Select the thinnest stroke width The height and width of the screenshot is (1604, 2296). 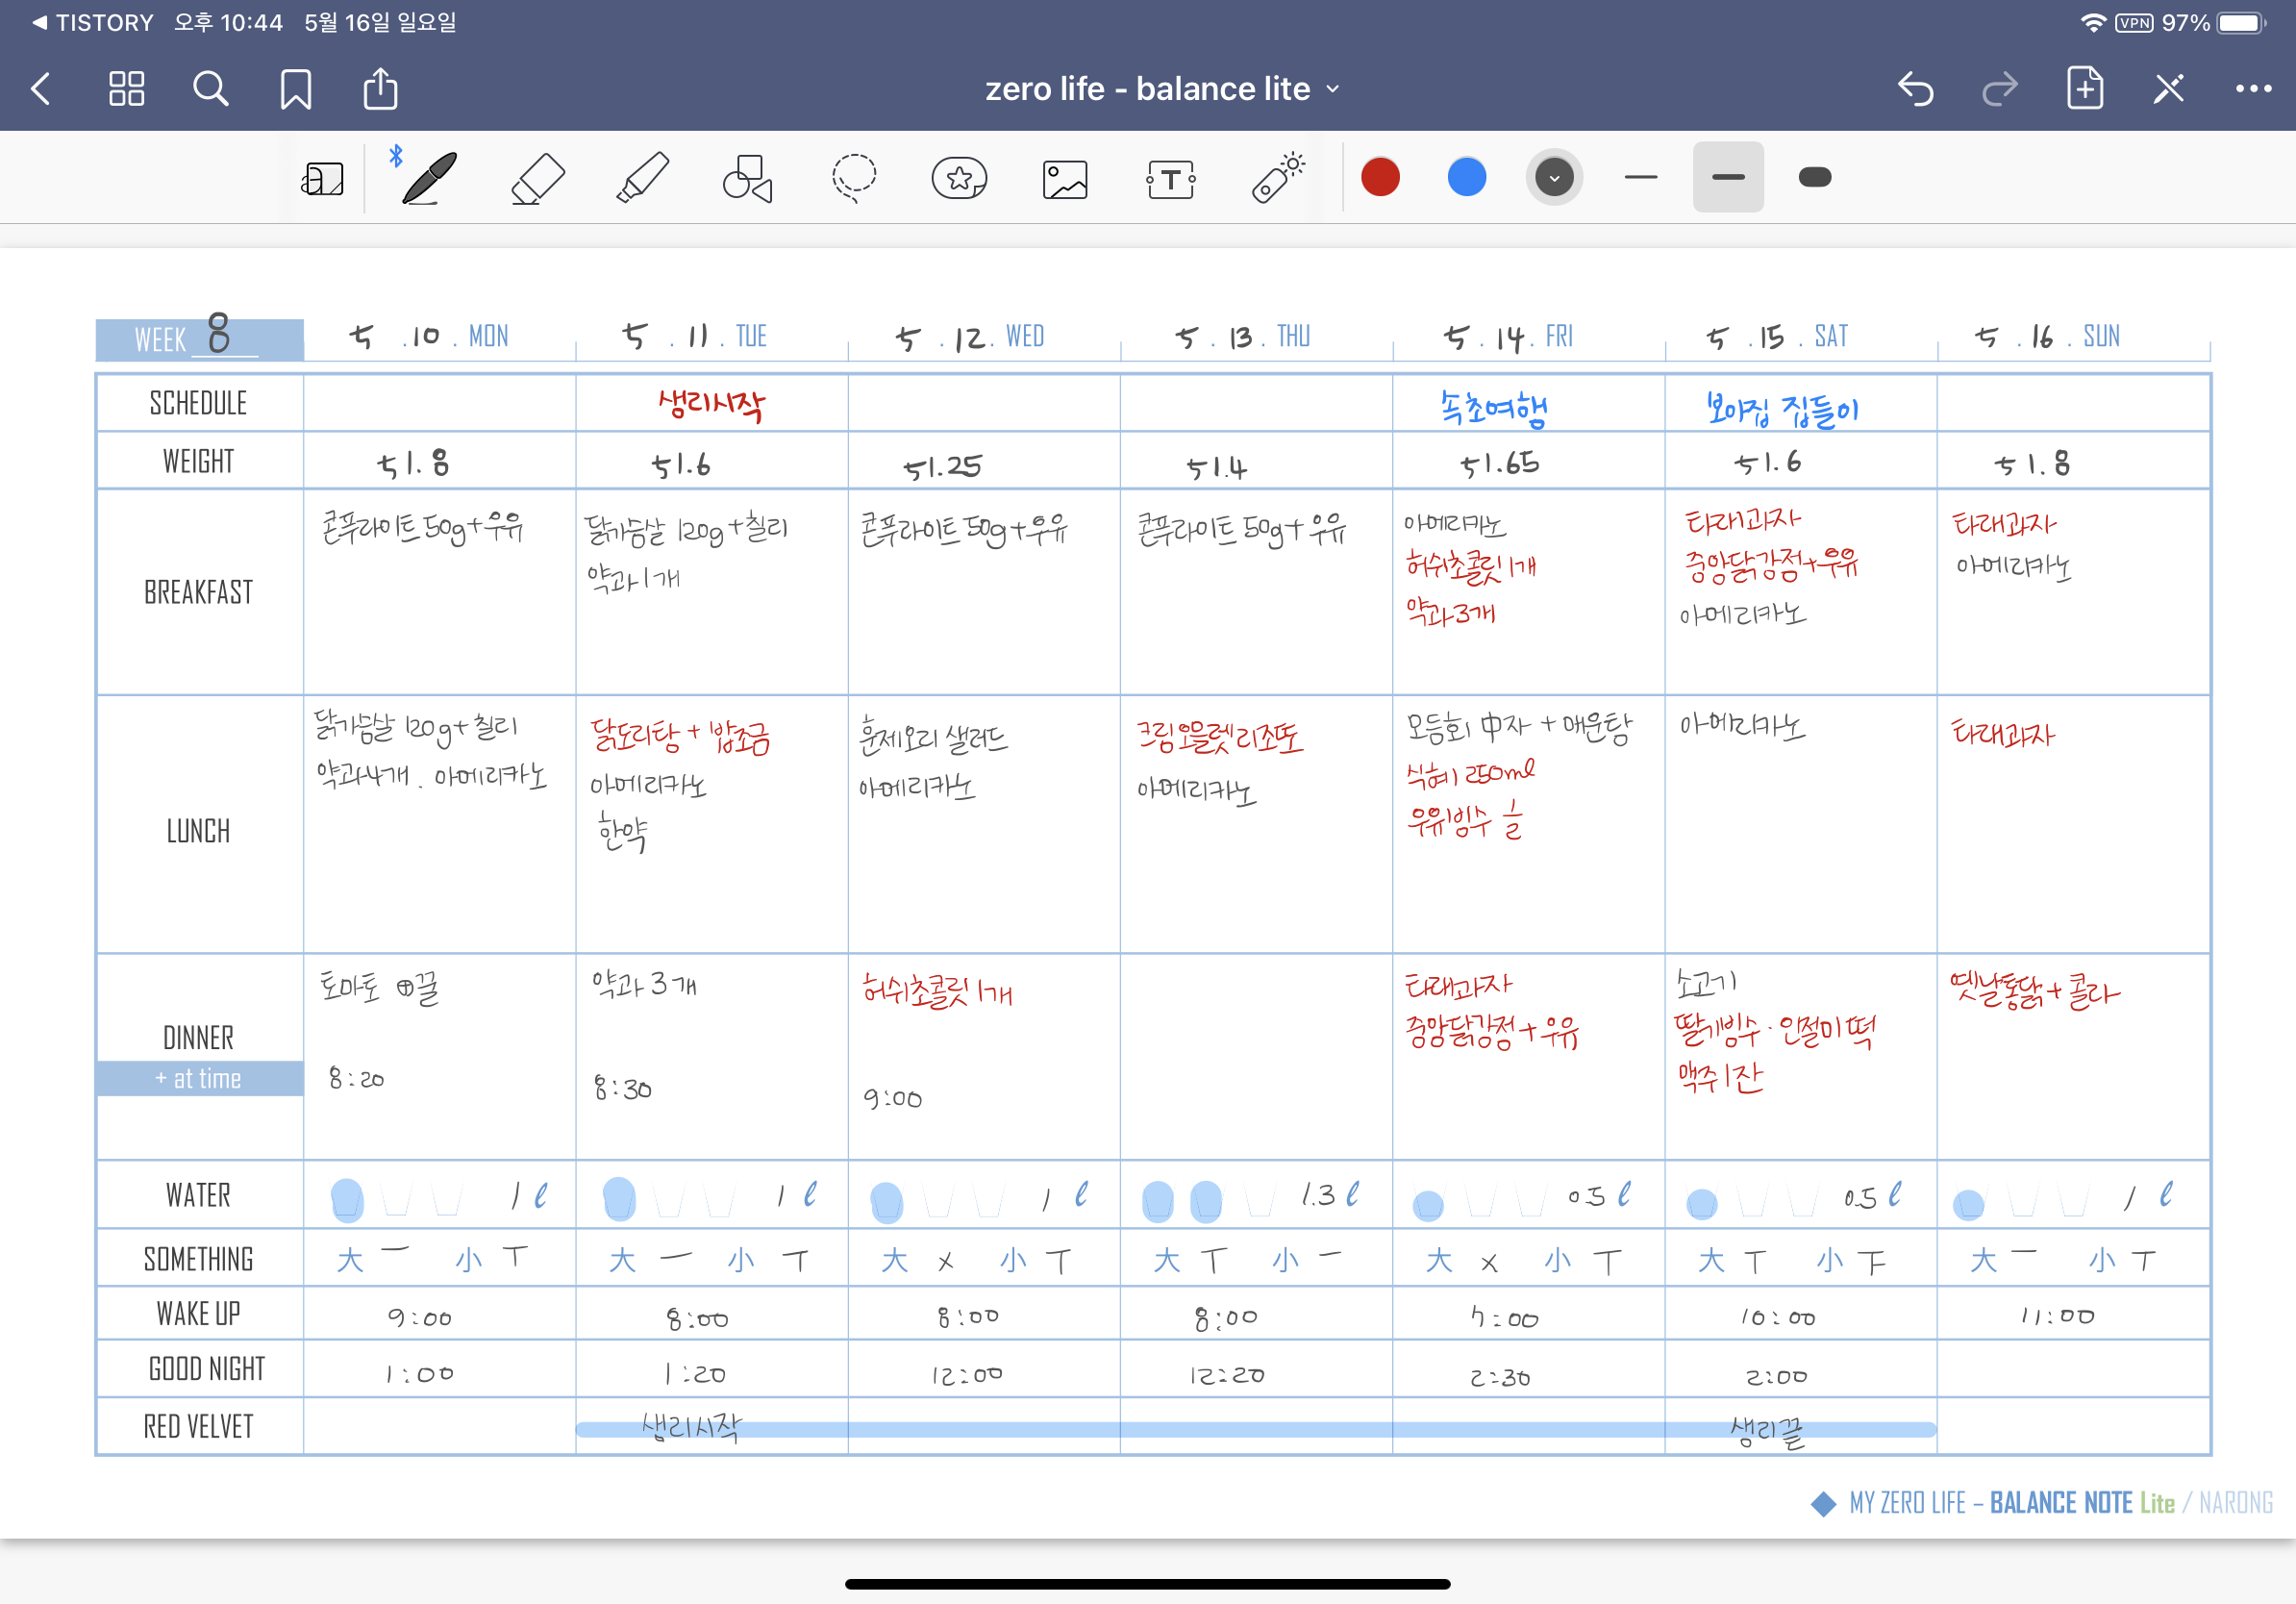pyautogui.click(x=1640, y=178)
